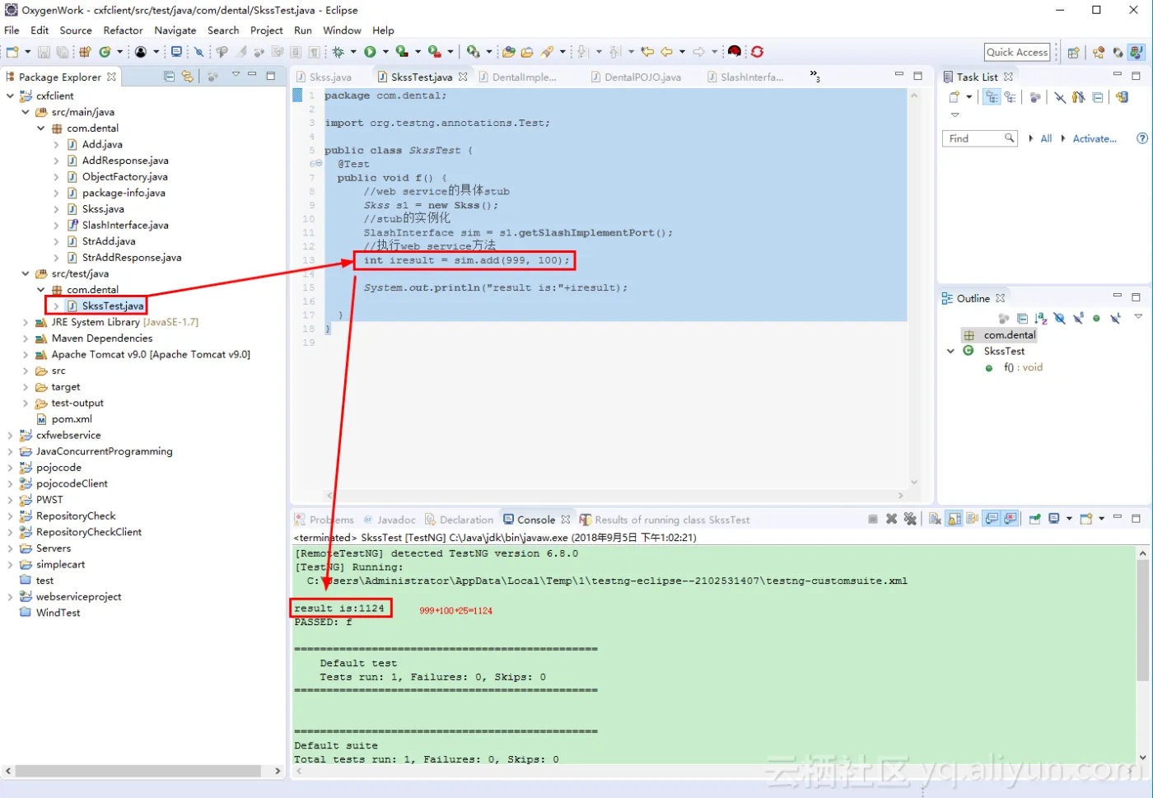
Task: Click the All filter link in Task List
Action: pyautogui.click(x=1046, y=138)
